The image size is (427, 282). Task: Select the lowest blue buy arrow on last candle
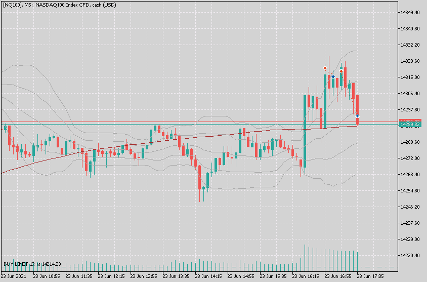pos(357,116)
